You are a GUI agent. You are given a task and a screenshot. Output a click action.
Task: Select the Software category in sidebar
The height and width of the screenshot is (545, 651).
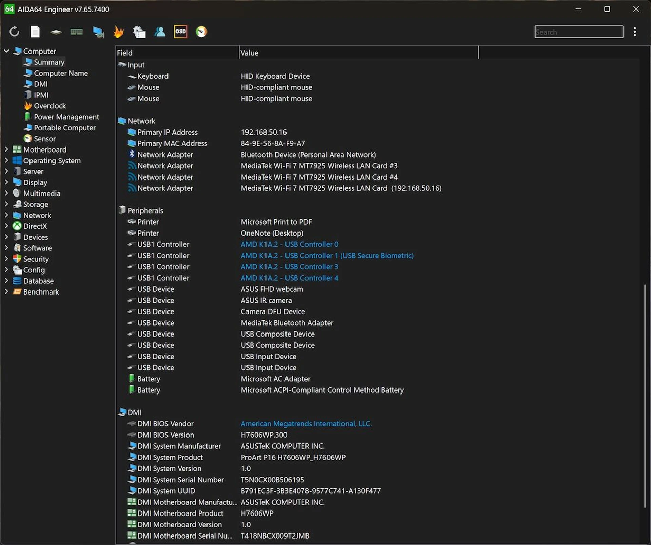[32, 248]
